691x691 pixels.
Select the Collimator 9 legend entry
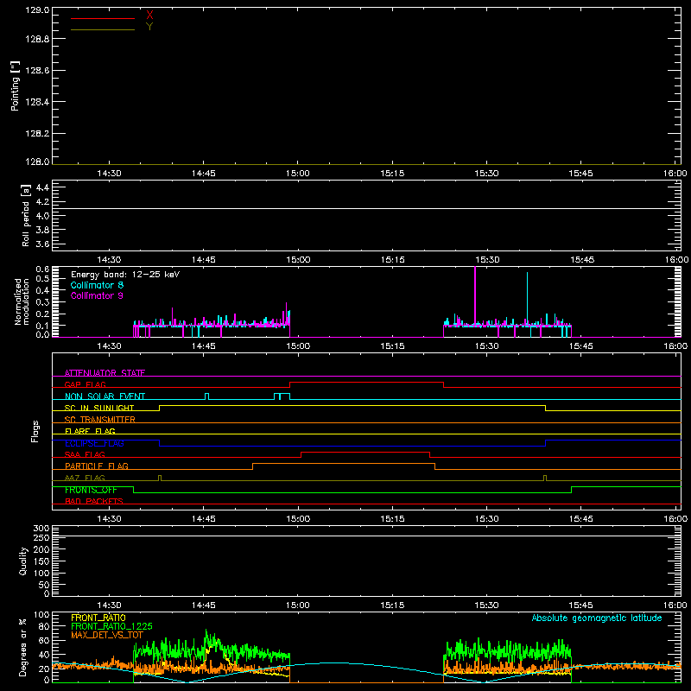point(97,295)
